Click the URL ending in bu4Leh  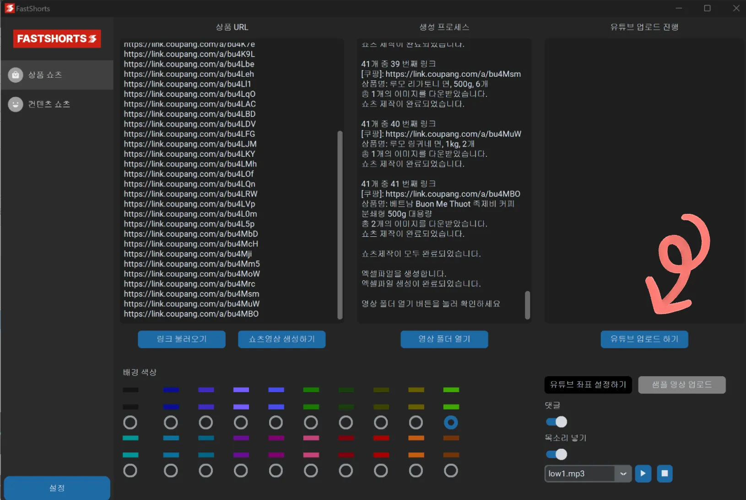tap(189, 74)
